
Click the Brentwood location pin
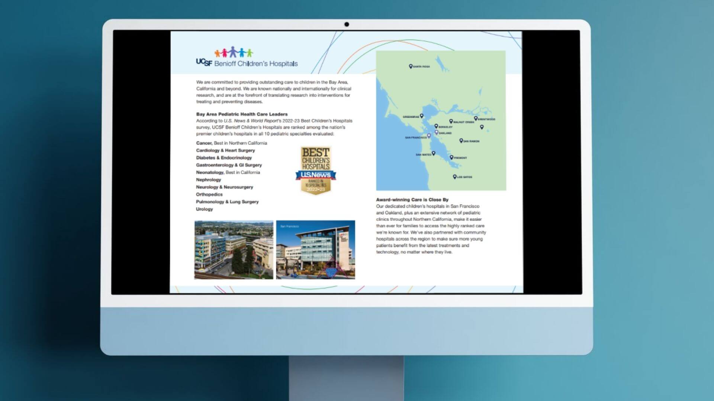[x=476, y=118]
